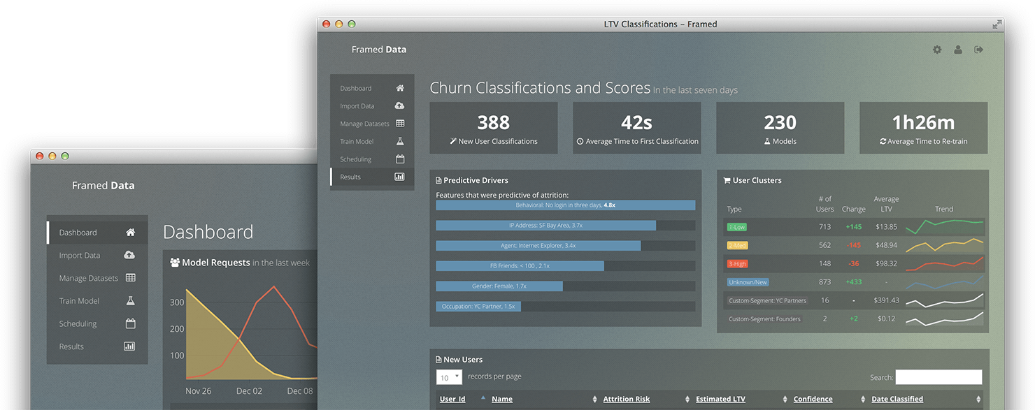
Task: Click the '230' Models value
Action: point(780,123)
